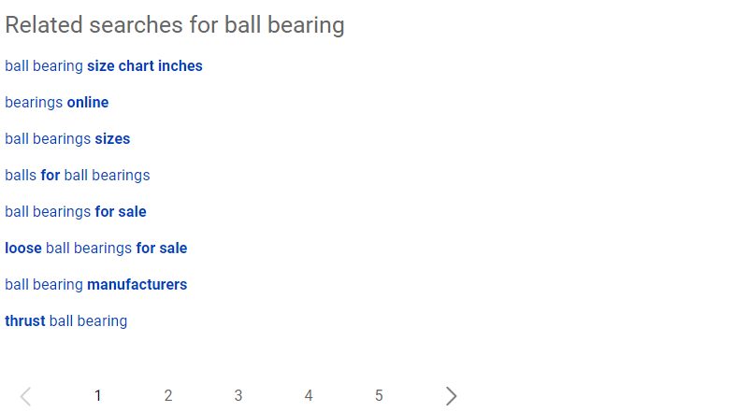736x412 pixels.
Task: Follow the 'bearings online' related search
Action: (x=56, y=103)
